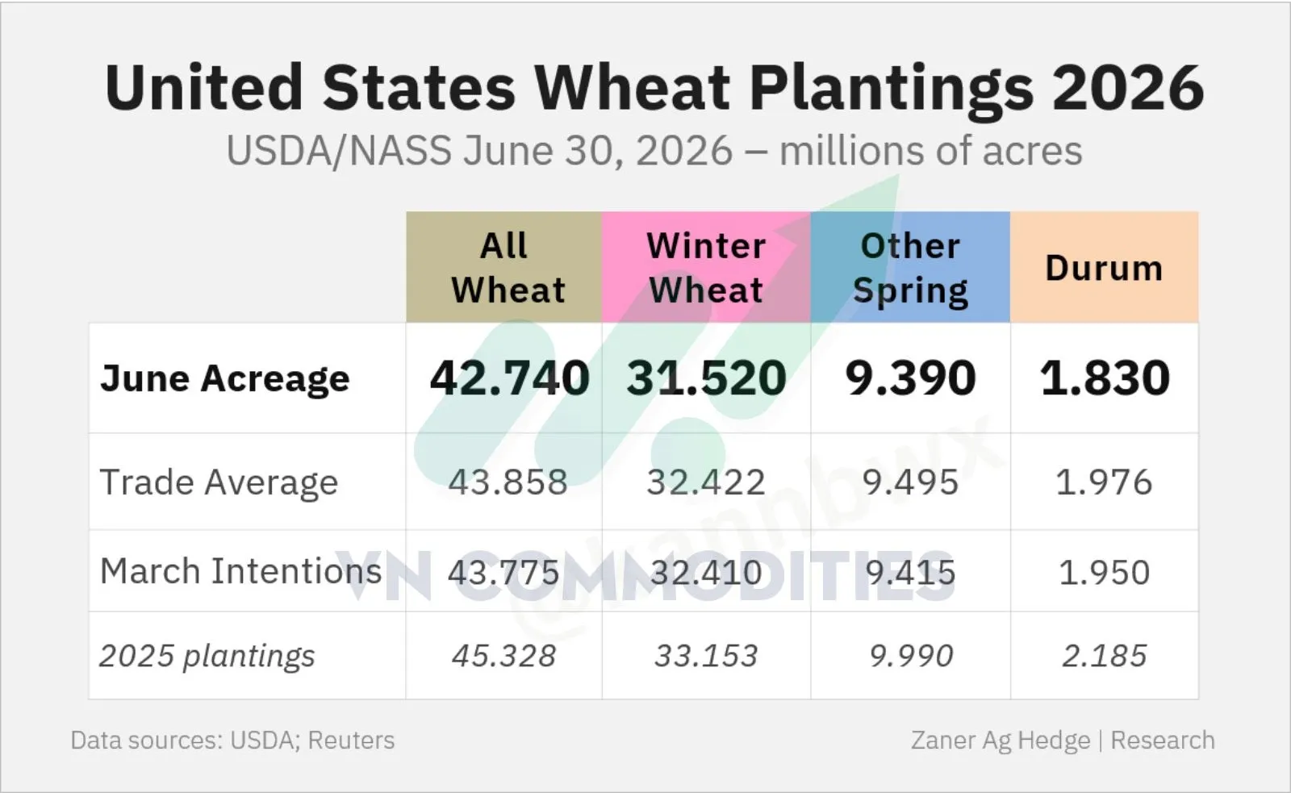Click the 43.858 trade average cell
The height and width of the screenshot is (793, 1291).
click(x=508, y=482)
